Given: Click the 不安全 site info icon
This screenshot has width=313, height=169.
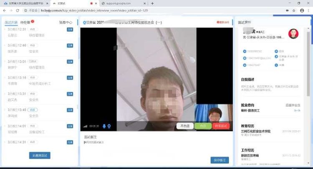Looking at the screenshot, I should [x=25, y=10].
